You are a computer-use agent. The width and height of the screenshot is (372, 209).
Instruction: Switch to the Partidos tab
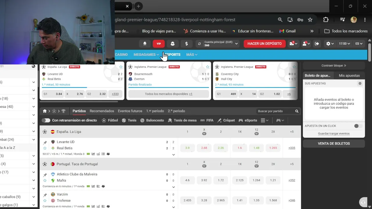pos(79,111)
